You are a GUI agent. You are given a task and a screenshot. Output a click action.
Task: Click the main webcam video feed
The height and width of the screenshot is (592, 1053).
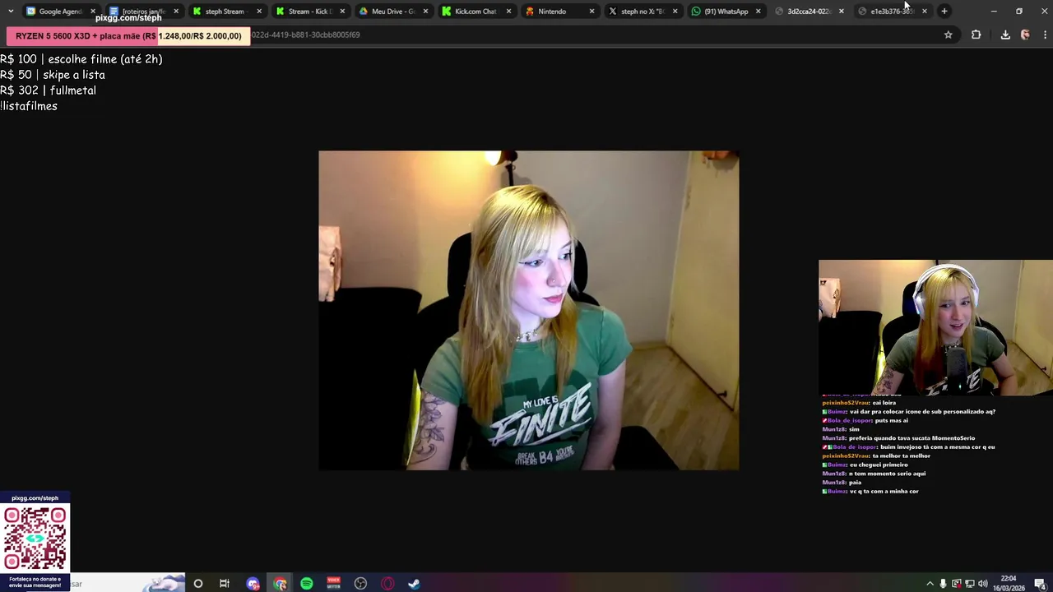click(x=529, y=310)
